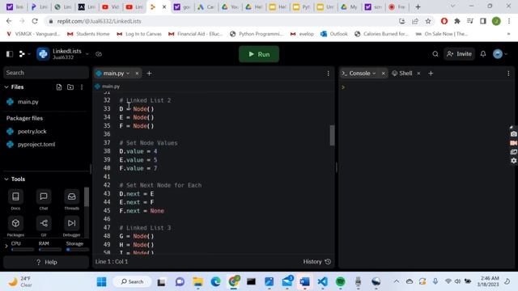Viewport: 518px width, 291px height.
Task: Click the file Search field
Action: tap(46, 73)
